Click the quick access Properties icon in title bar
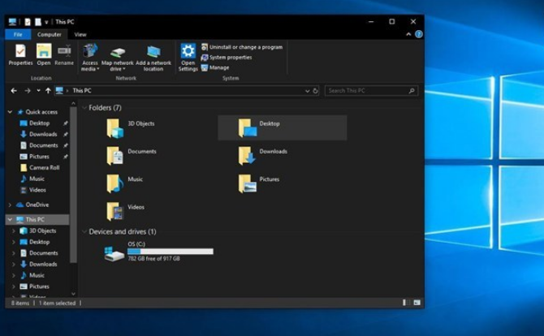 [28, 22]
